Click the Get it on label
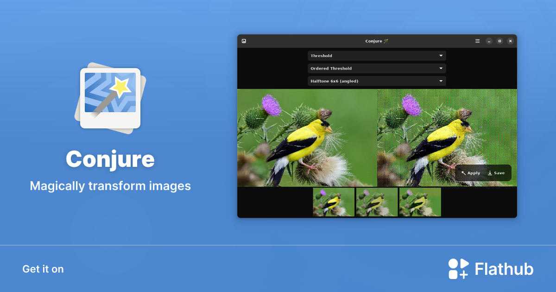The height and width of the screenshot is (292, 556). point(43,269)
